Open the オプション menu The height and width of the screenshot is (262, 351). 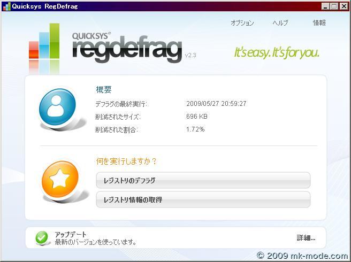[x=242, y=23]
